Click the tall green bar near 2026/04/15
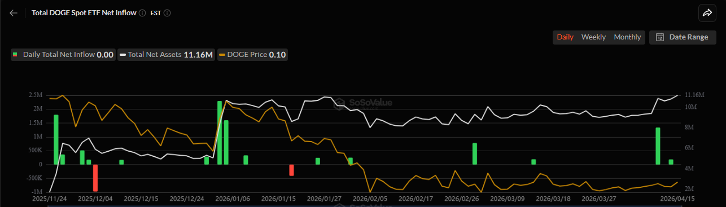The width and height of the screenshot is (726, 207). pos(658,146)
